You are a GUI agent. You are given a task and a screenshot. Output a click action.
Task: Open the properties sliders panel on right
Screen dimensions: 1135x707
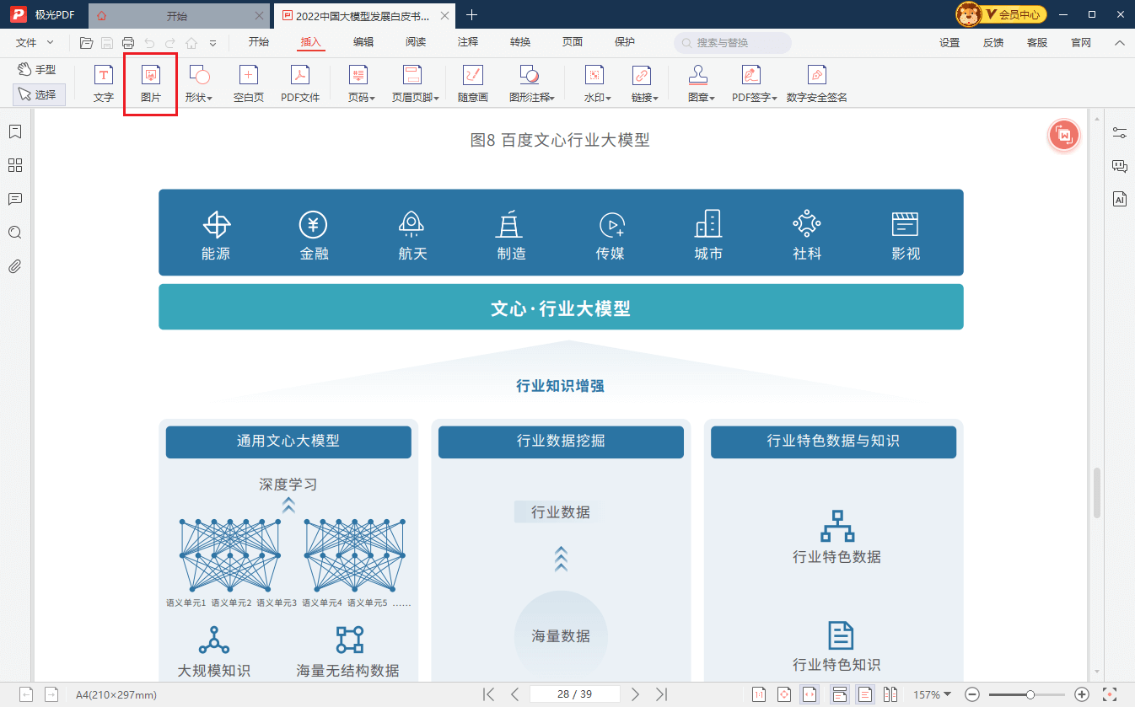[1120, 132]
